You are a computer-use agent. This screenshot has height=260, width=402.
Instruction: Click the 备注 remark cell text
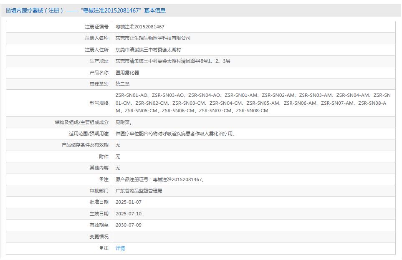160,179
